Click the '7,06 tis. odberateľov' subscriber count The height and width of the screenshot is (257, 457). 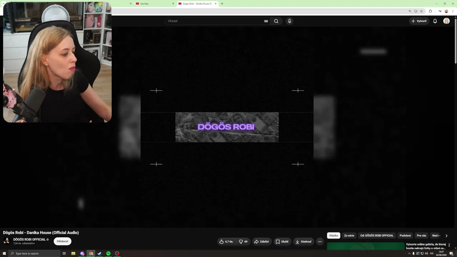tap(24, 243)
